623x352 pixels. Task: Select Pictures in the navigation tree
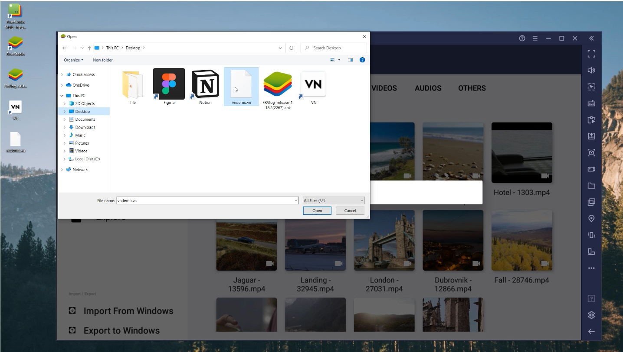coord(82,143)
